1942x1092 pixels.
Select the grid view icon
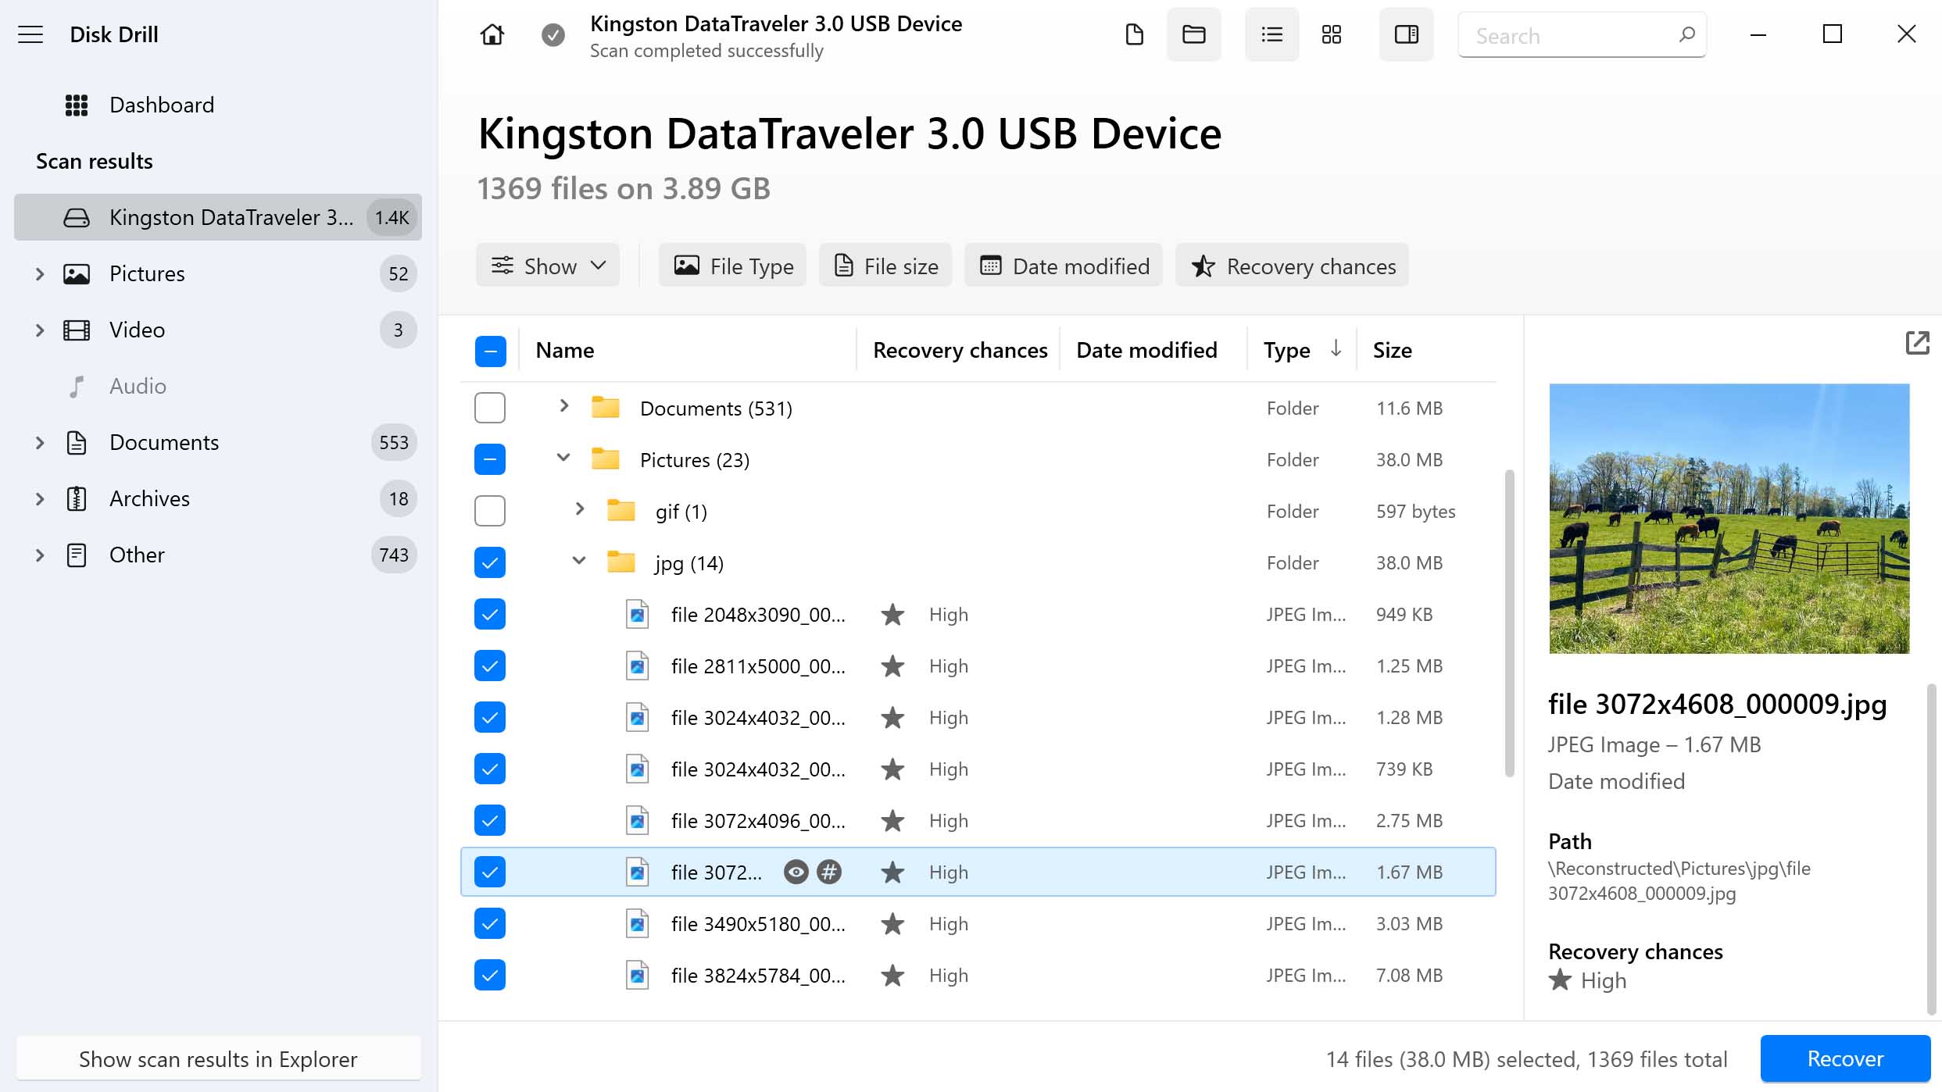tap(1330, 34)
